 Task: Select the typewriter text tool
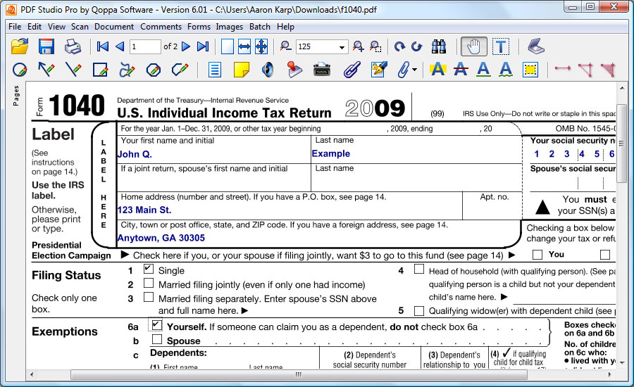(322, 70)
